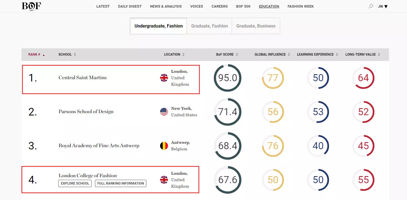
Task: Click the Antwerp, Belgium location
Action: 180,146
